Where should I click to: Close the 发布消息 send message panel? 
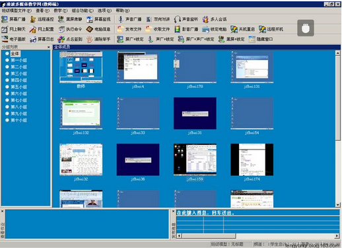coord(173,211)
